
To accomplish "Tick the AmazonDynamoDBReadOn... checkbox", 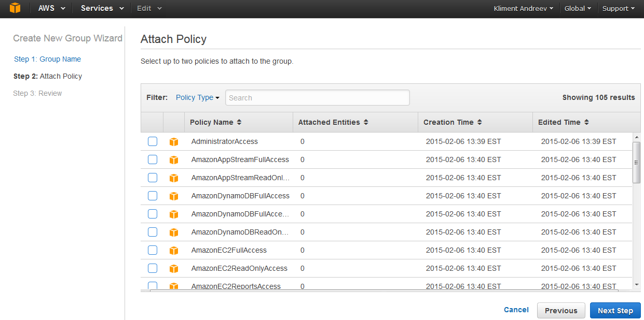I will click(153, 232).
